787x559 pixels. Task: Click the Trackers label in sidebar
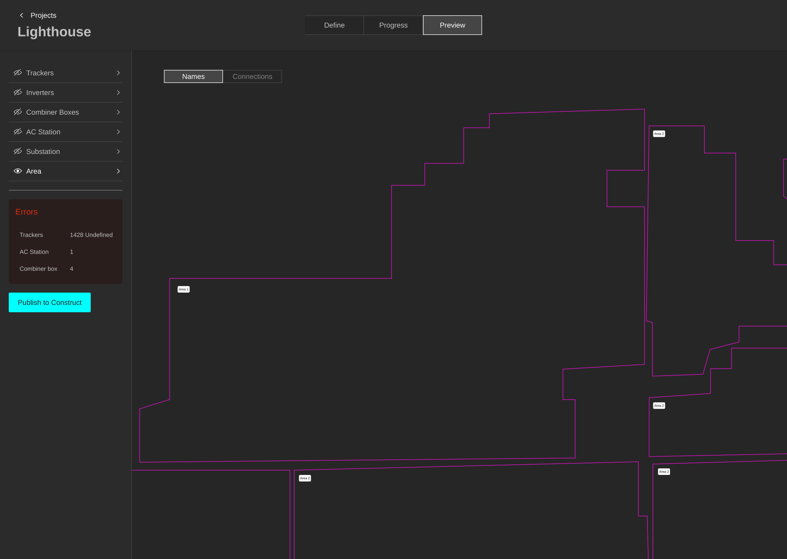[40, 73]
